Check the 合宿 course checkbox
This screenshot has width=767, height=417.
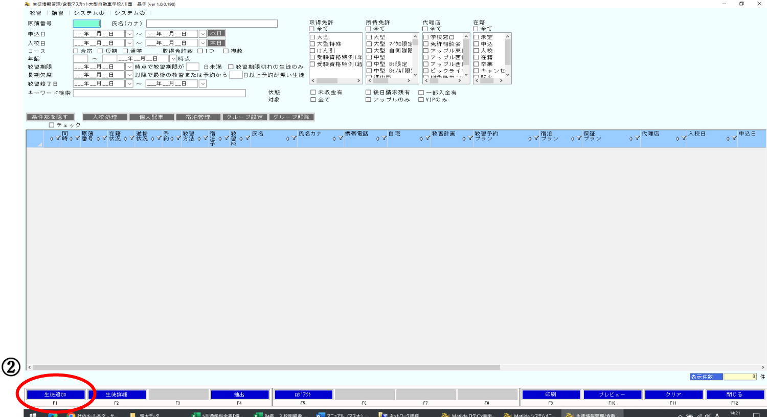[x=76, y=51]
